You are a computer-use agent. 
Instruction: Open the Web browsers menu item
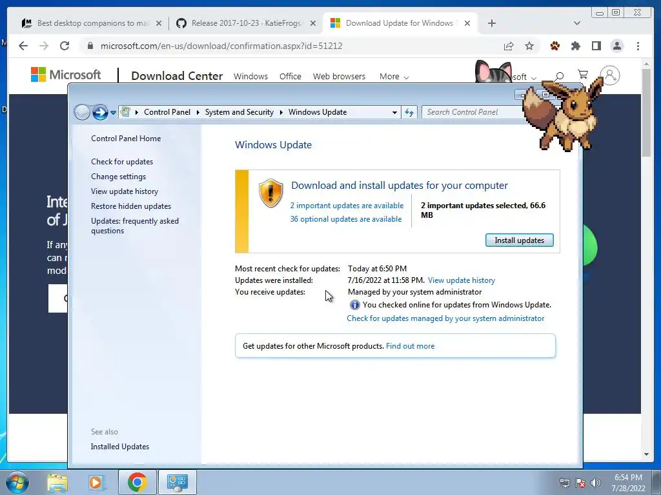pos(339,77)
